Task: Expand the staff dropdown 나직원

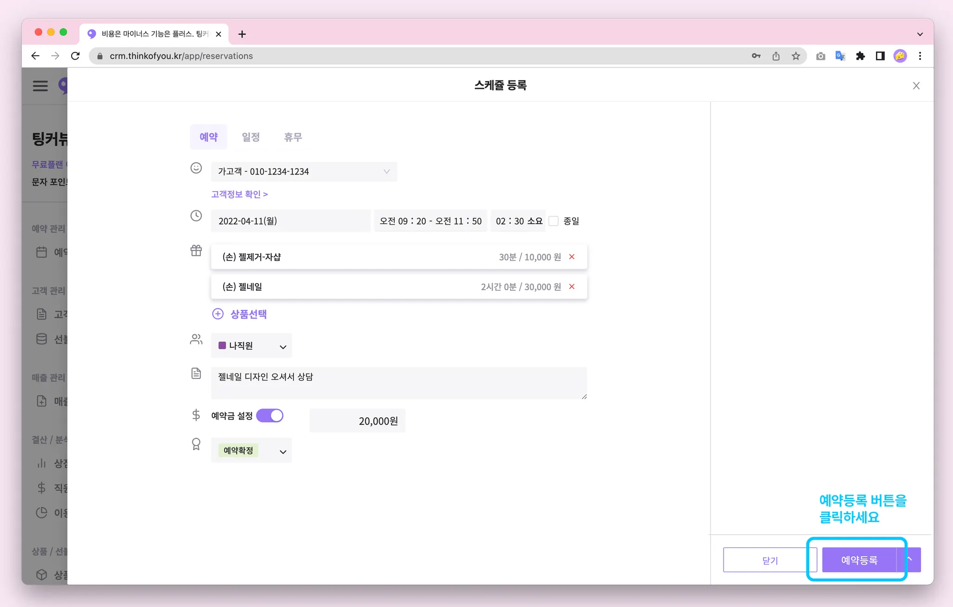Action: coord(252,346)
